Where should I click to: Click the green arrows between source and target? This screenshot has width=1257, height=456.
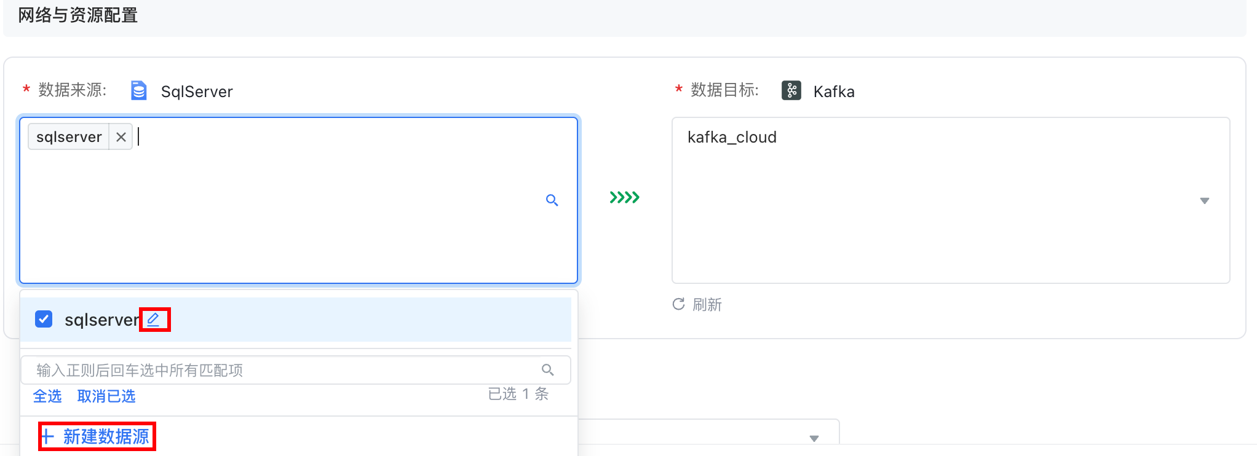point(624,197)
